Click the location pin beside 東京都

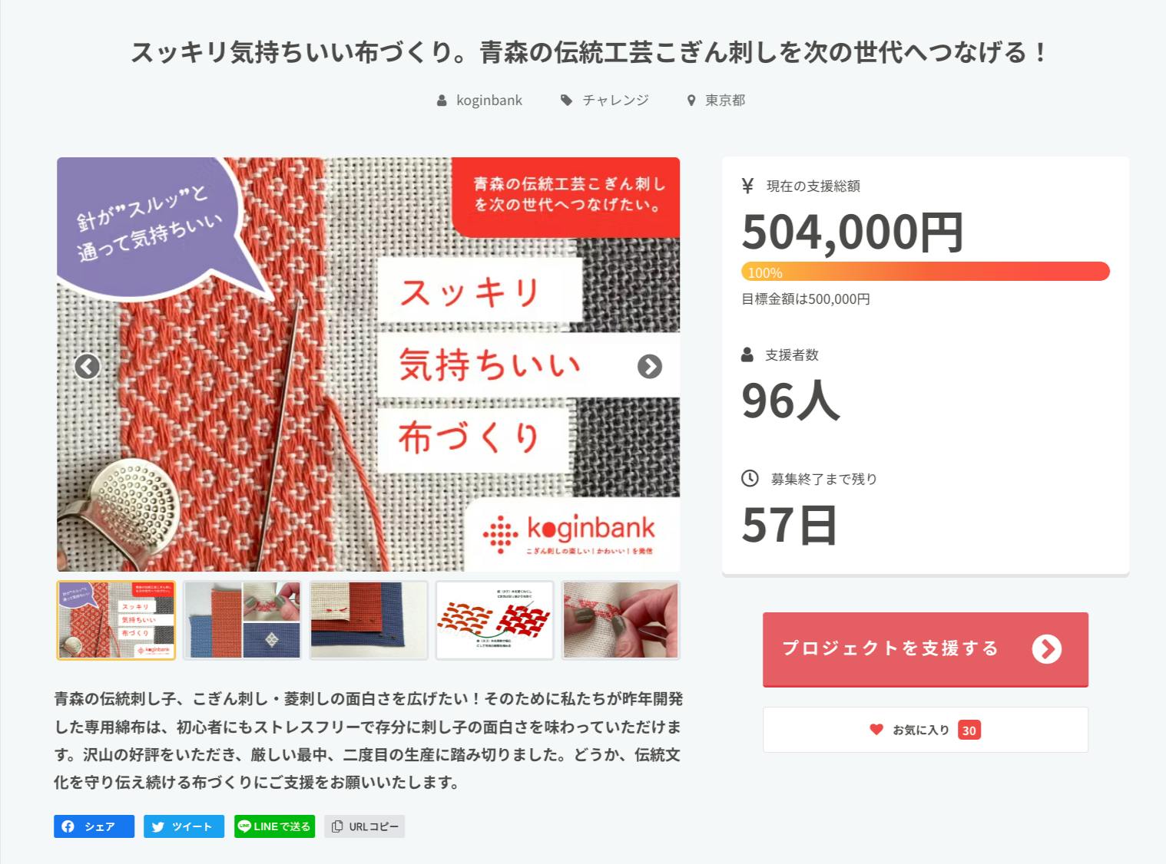691,101
